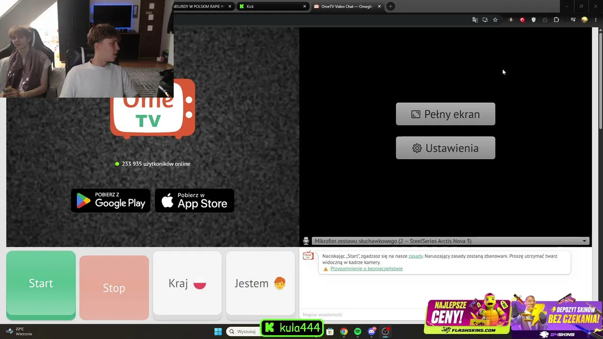This screenshot has width=603, height=339.
Task: Open the shield browser extension
Action: tap(533, 20)
